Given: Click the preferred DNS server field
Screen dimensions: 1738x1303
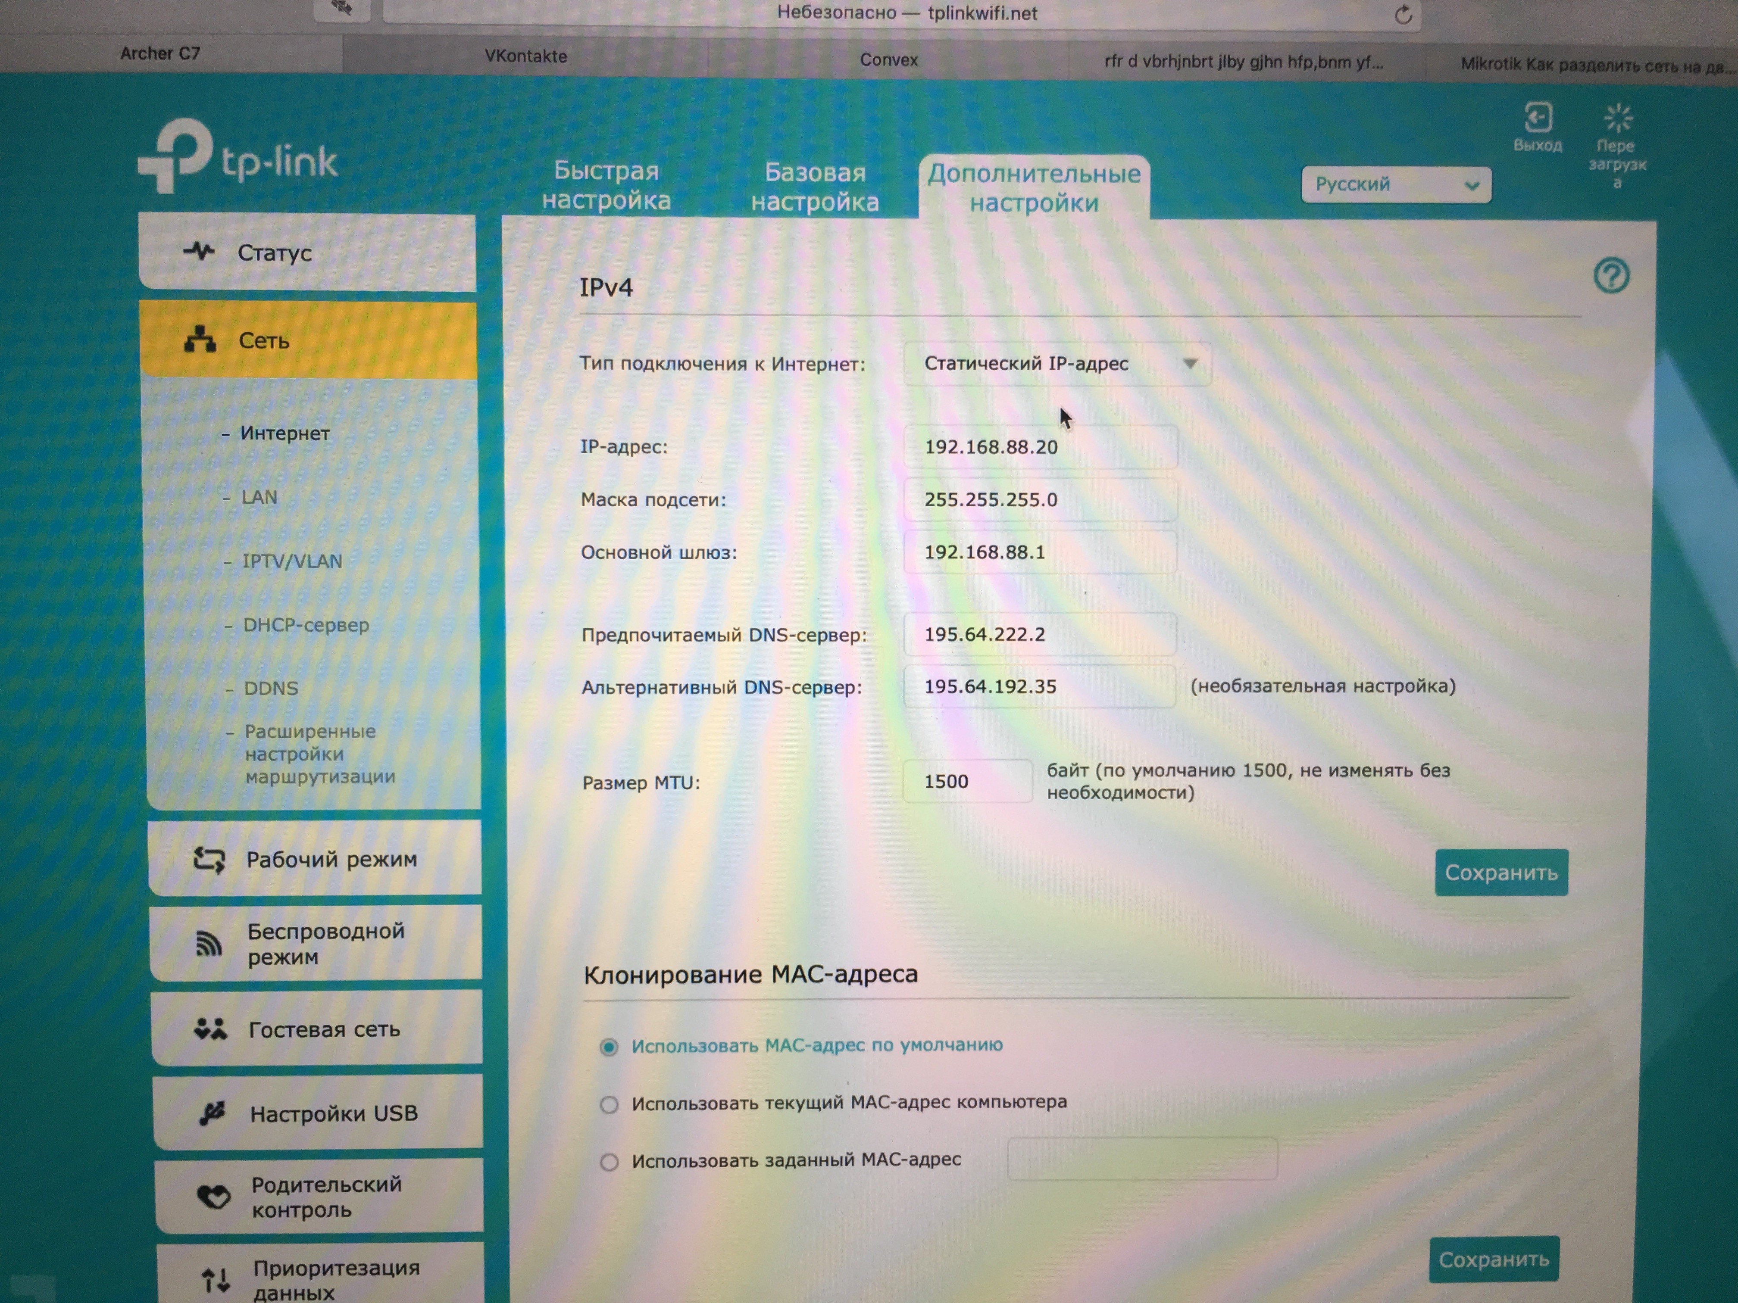Looking at the screenshot, I should click(x=1040, y=635).
